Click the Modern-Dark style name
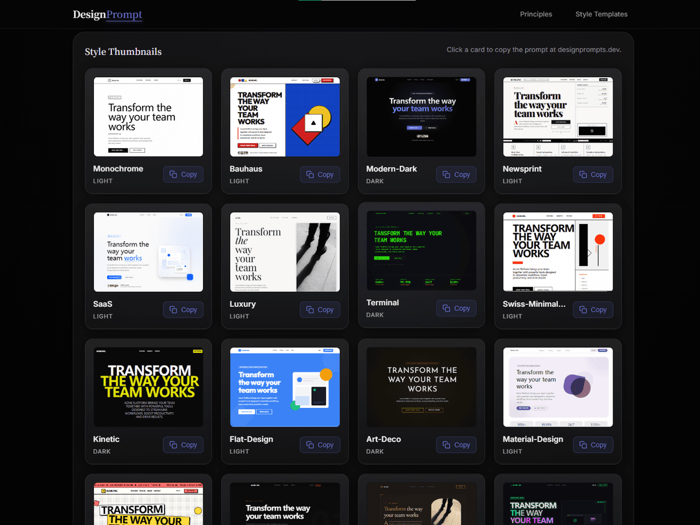Viewport: 700px width, 525px height. coord(391,168)
